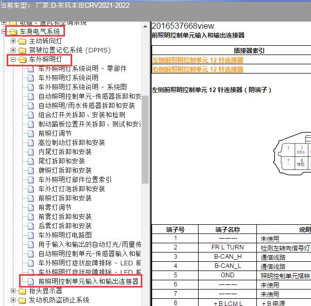Image resolution: width=311 pixels, height=306 pixels.
Task: Click the 车外照明灯 open folder icon
Action: point(22,60)
